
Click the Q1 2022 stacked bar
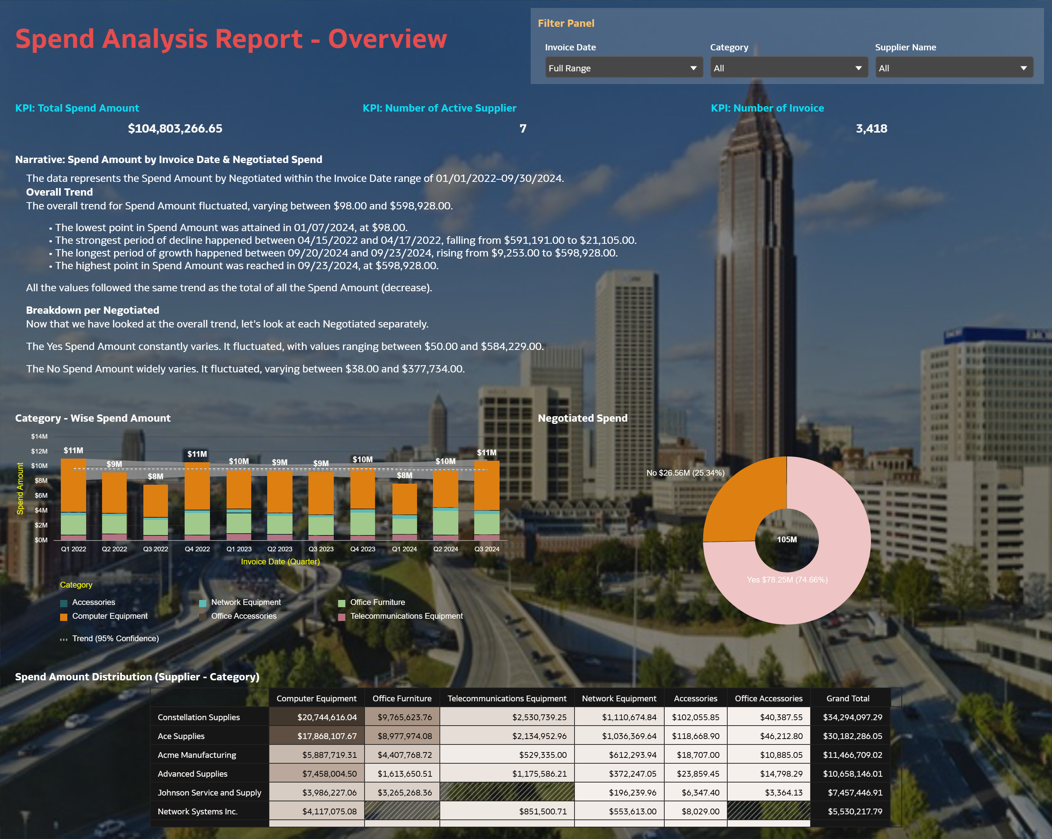click(73, 488)
